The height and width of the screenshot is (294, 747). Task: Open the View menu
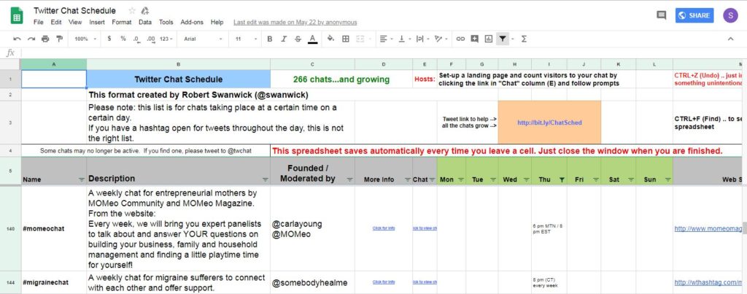(75, 22)
